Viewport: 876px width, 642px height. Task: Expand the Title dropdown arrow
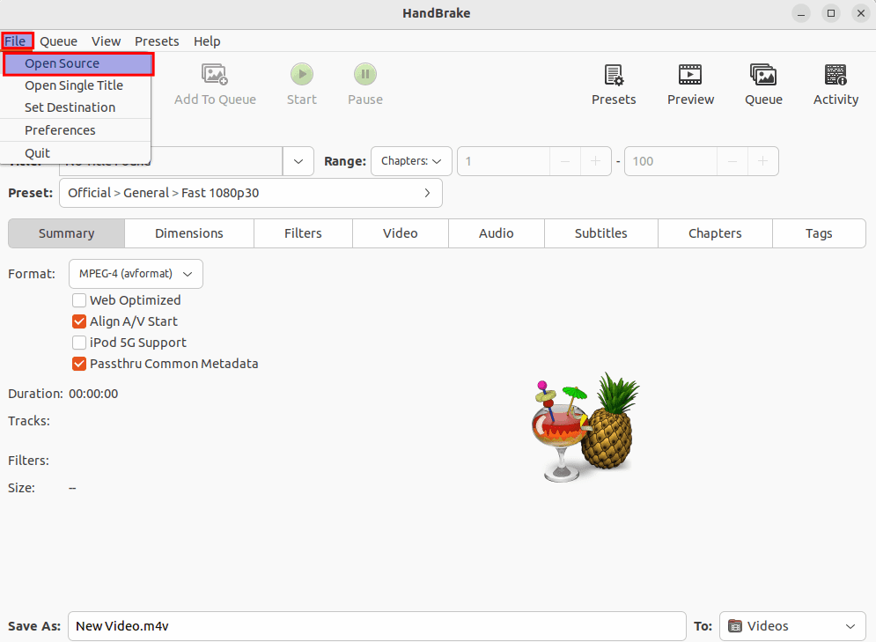[298, 161]
